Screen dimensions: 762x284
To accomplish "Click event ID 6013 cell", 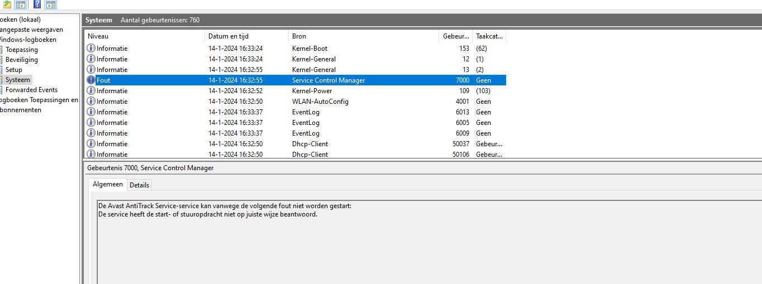I will click(463, 112).
